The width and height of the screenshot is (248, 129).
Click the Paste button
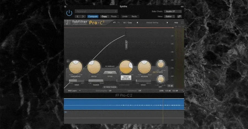pyautogui.click(x=114, y=16)
